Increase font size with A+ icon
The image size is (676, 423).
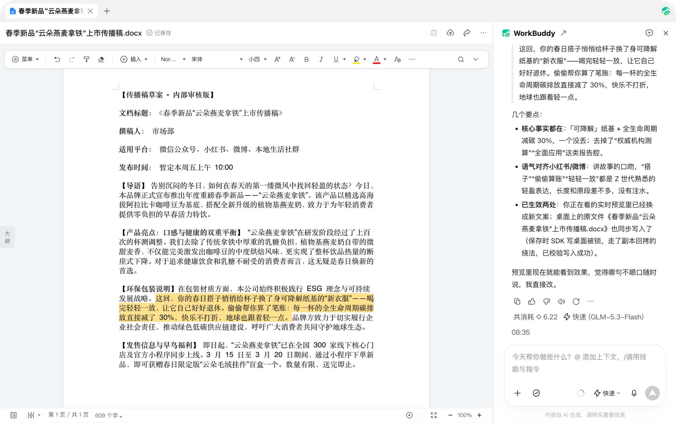click(277, 59)
